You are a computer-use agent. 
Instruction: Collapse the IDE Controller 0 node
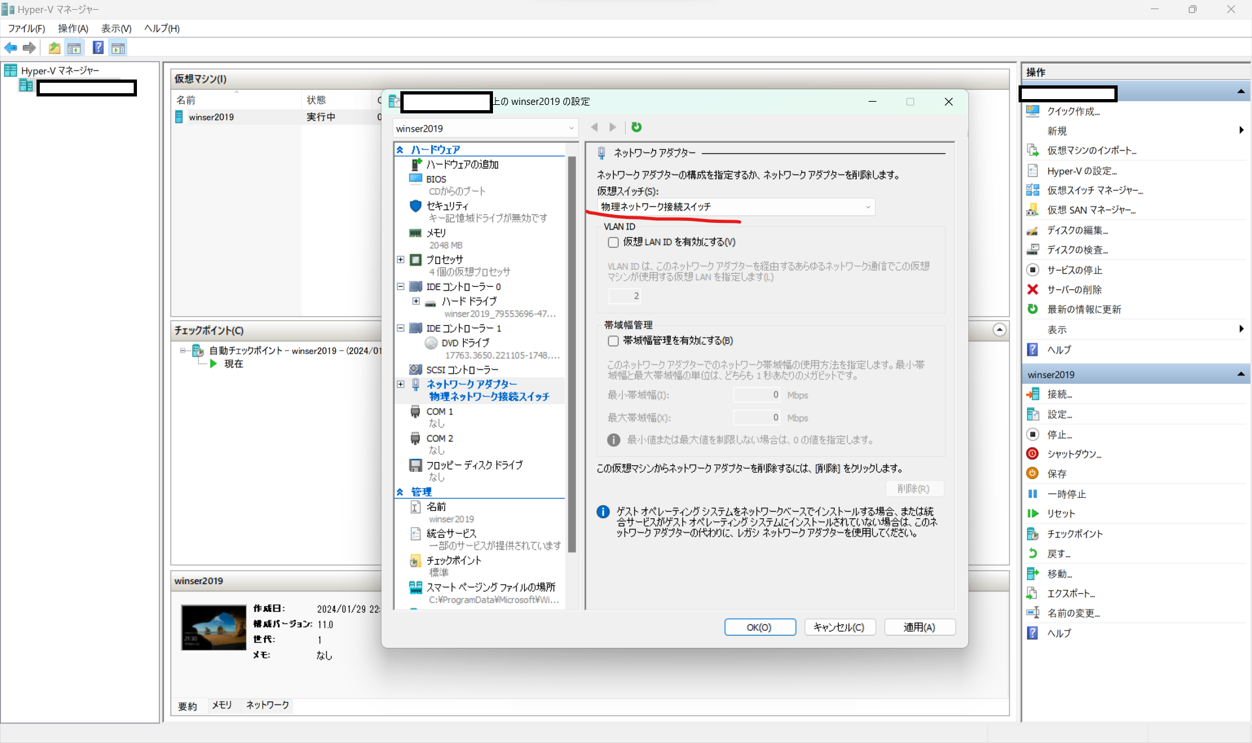tap(400, 287)
